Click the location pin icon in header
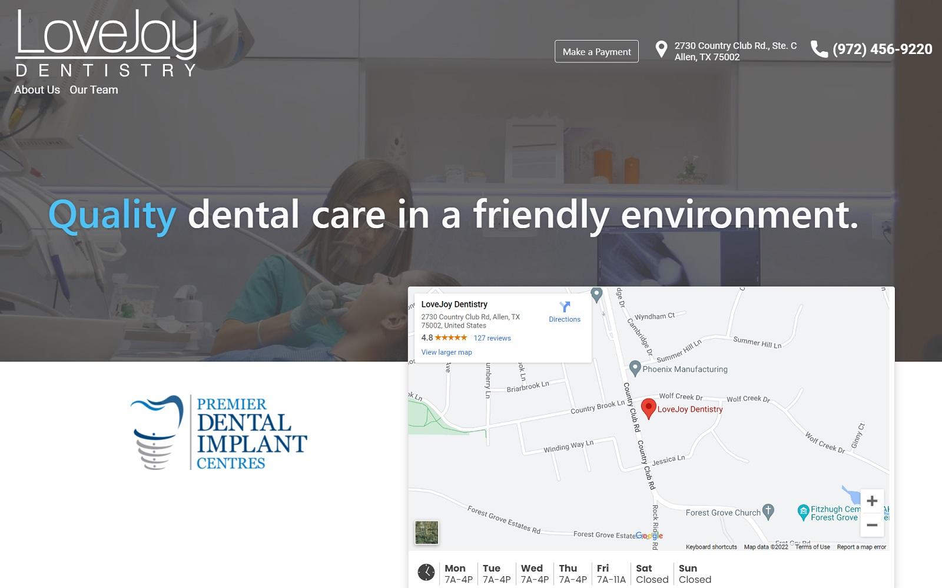 pyautogui.click(x=661, y=50)
